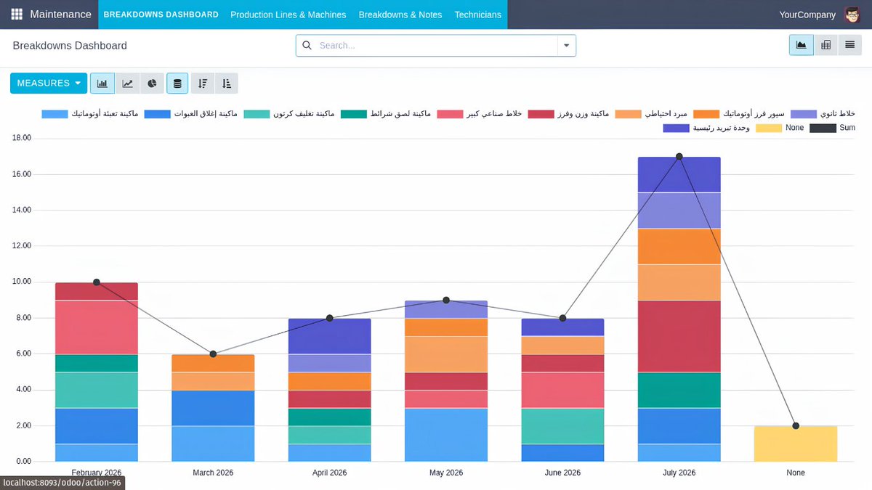Viewport: 872px width, 490px height.
Task: Click the magnifier icon in search box
Action: coord(307,45)
